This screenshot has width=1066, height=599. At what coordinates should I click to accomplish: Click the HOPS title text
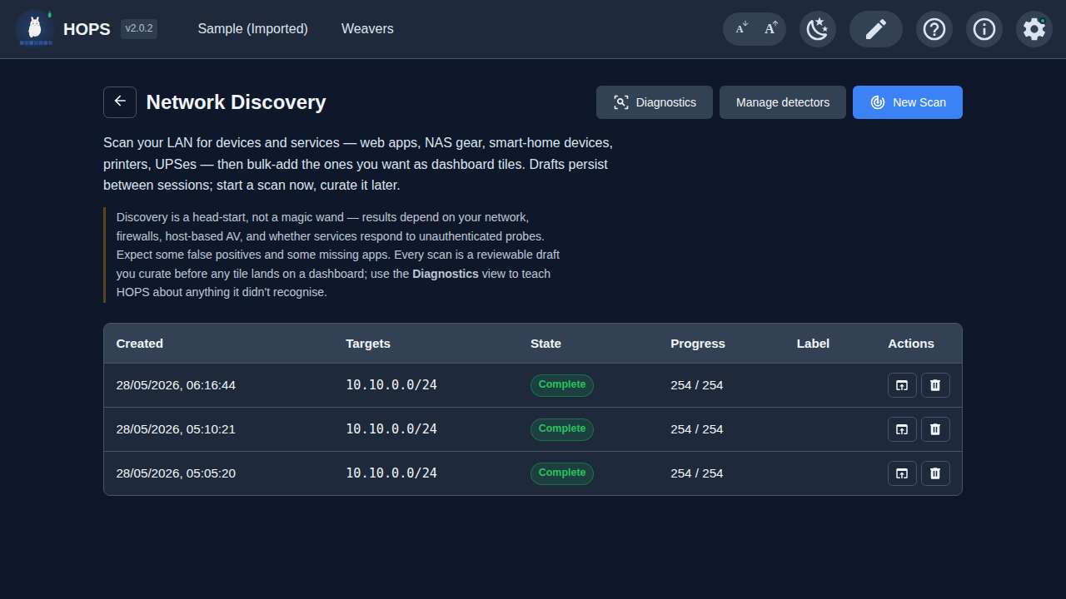click(x=87, y=29)
